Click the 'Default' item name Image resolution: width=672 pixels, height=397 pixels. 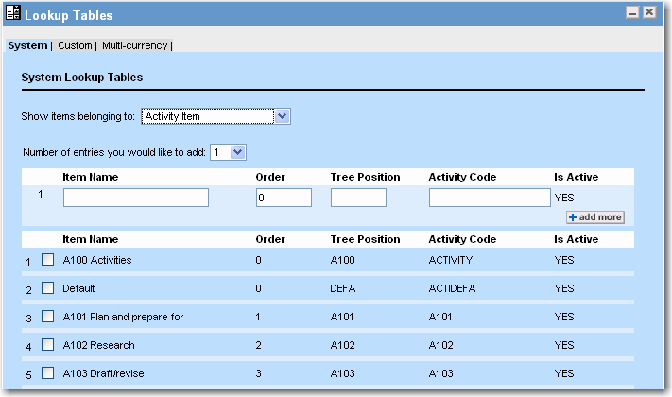(78, 288)
